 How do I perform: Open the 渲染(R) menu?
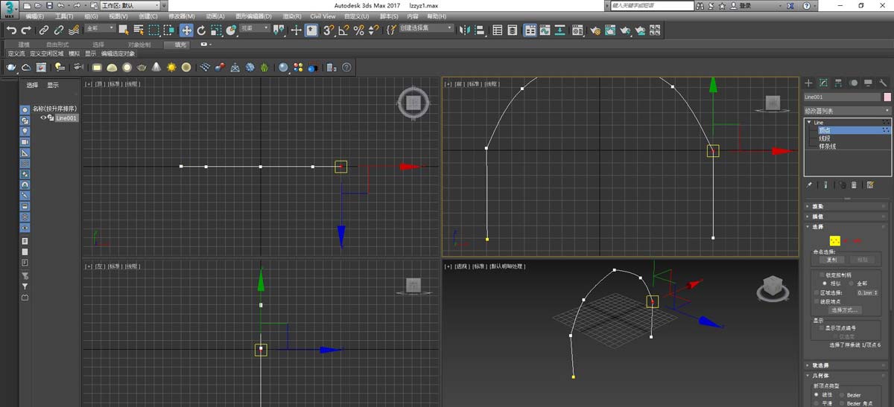292,16
